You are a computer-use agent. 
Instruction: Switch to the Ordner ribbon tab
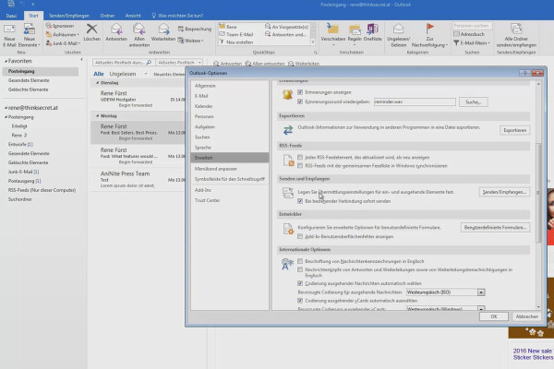pyautogui.click(x=107, y=16)
